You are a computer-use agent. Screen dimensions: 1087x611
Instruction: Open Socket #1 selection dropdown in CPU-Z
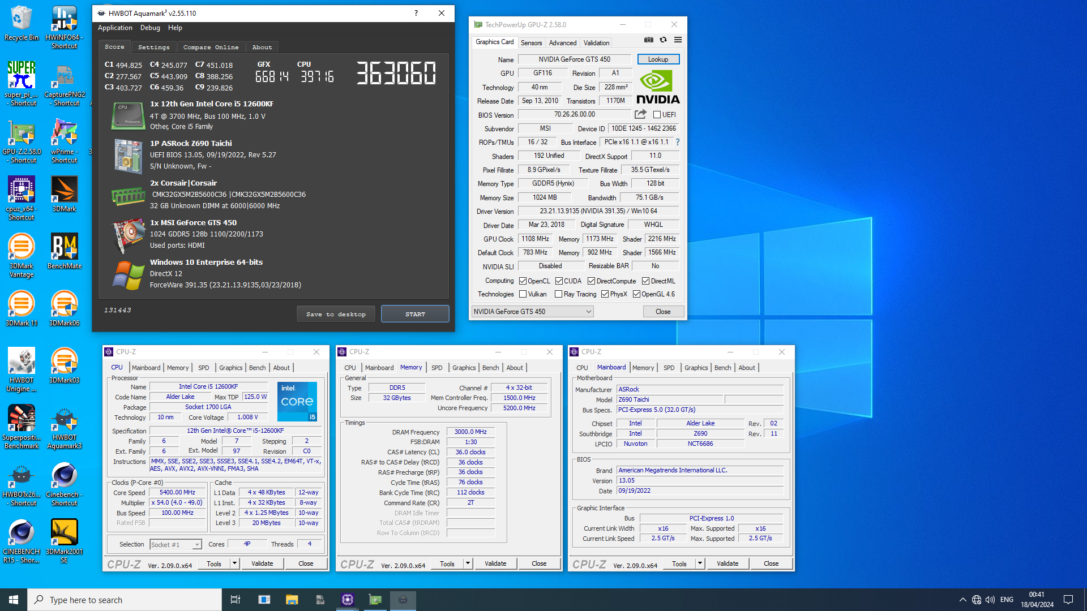tap(176, 545)
